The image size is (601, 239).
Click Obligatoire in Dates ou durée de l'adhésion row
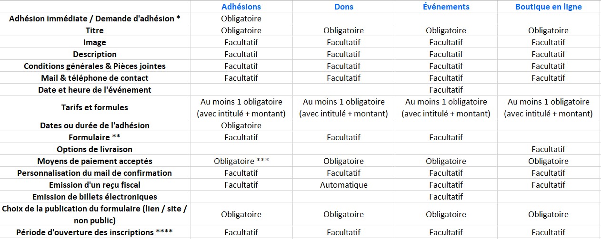(241, 125)
